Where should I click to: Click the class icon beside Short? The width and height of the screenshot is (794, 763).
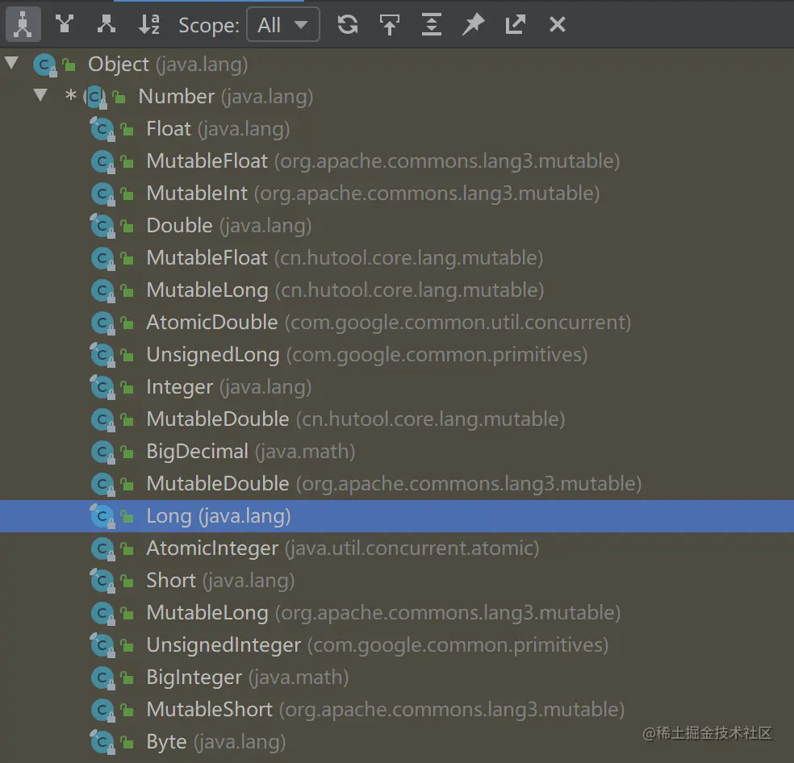pyautogui.click(x=102, y=581)
